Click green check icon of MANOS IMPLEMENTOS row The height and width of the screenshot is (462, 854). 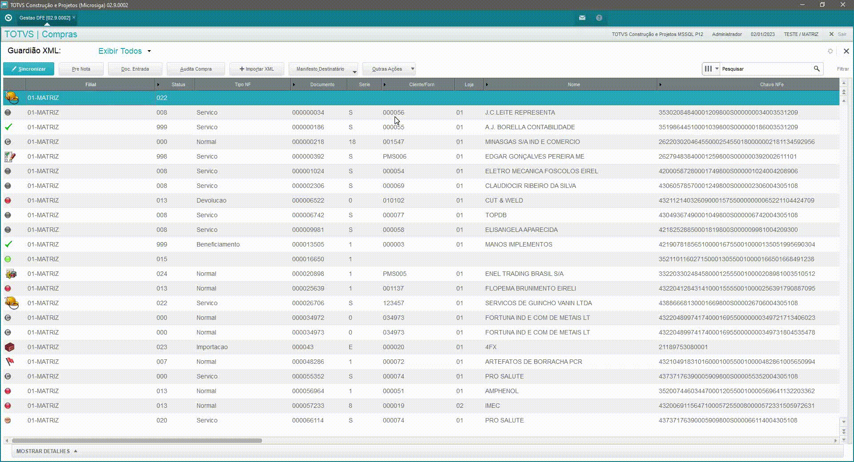(8, 244)
